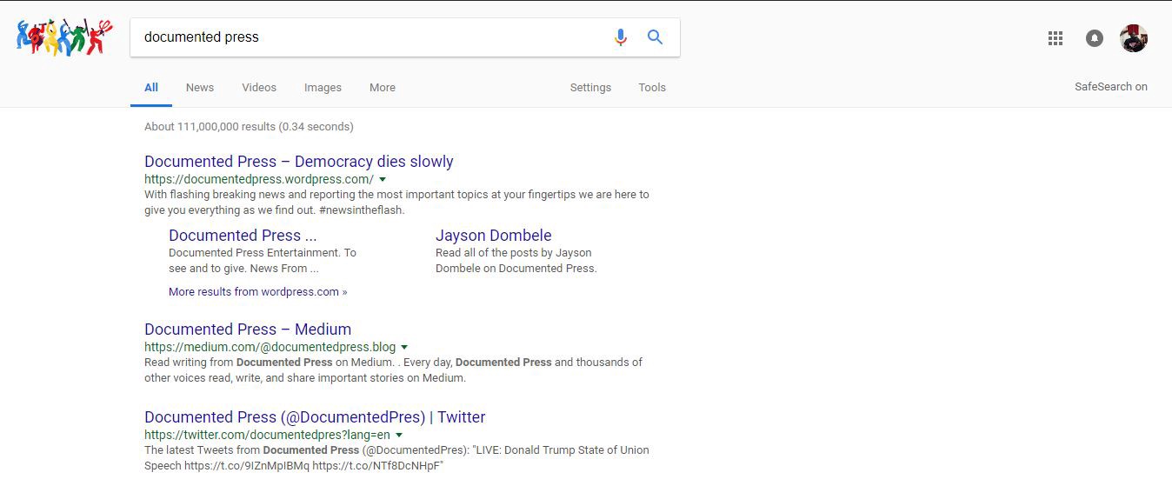Click the https://twitter.com/documentedpres?lang=en URL text
The height and width of the screenshot is (486, 1172).
pyautogui.click(x=267, y=435)
